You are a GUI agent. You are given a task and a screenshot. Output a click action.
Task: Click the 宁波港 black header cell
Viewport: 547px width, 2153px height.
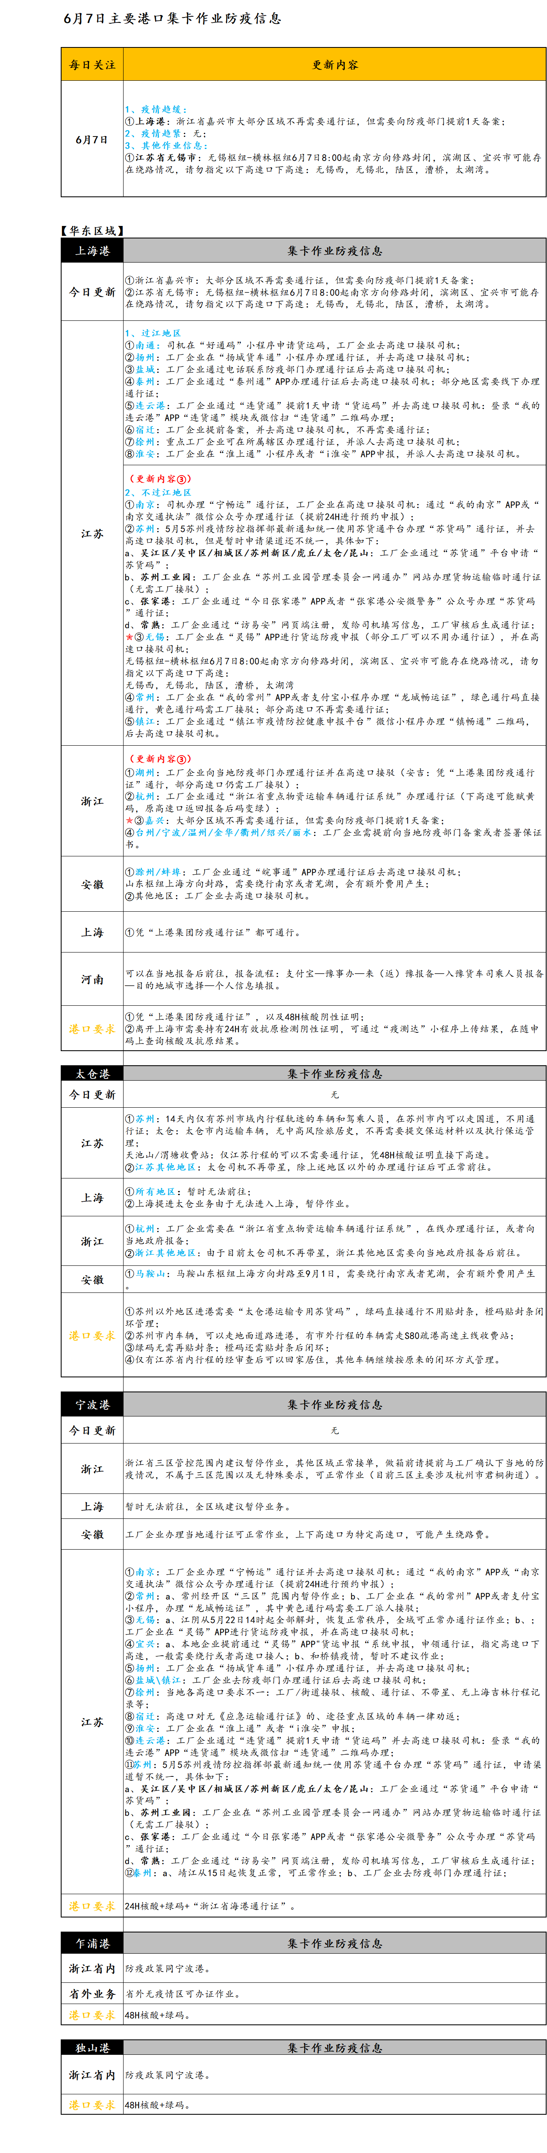tap(92, 1405)
